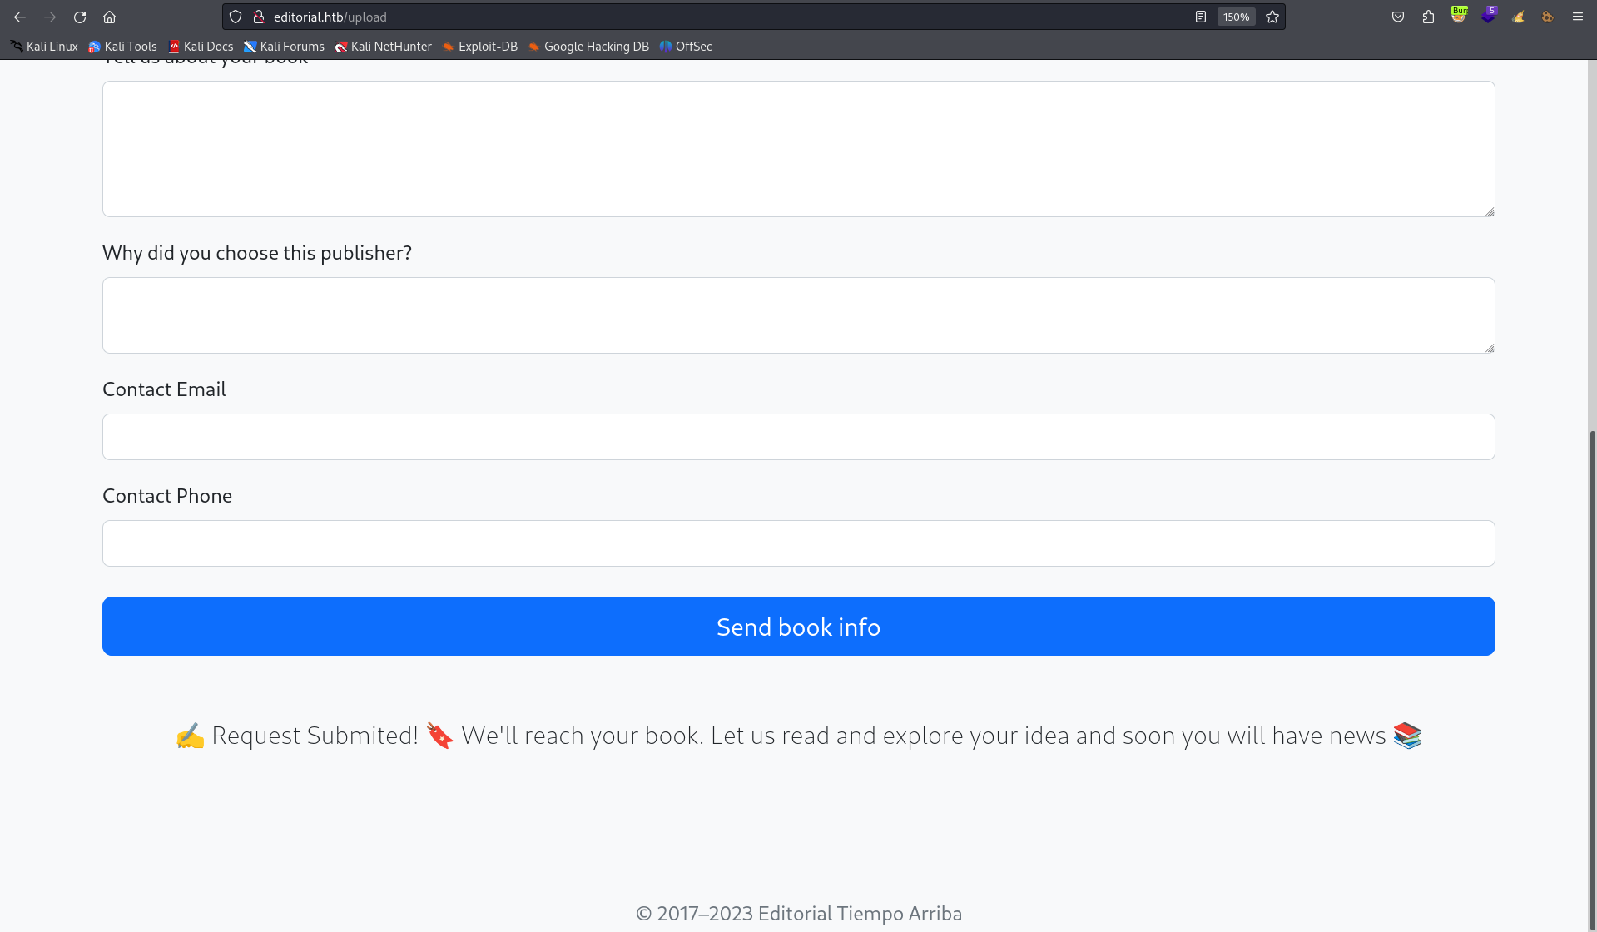Reset the 150% zoom level

tap(1236, 17)
